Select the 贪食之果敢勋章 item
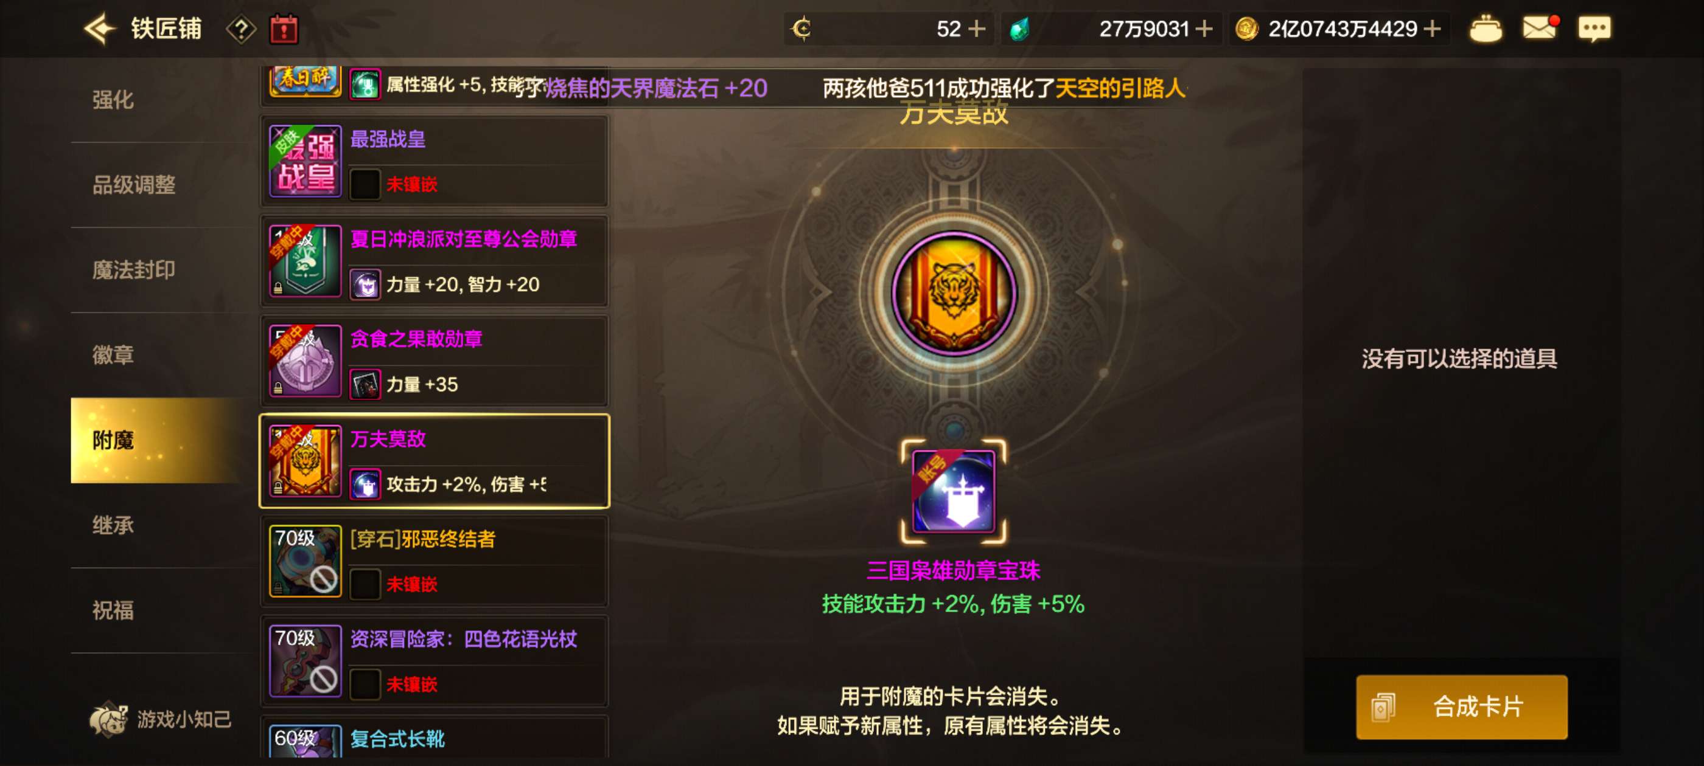The height and width of the screenshot is (766, 1704). coord(434,361)
